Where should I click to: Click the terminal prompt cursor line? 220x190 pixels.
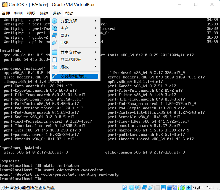point(23,179)
